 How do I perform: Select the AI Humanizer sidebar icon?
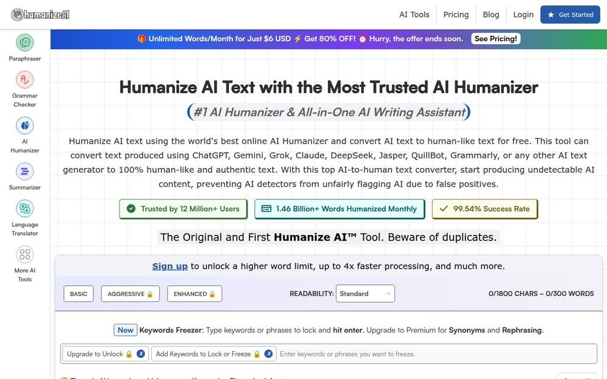coord(25,126)
